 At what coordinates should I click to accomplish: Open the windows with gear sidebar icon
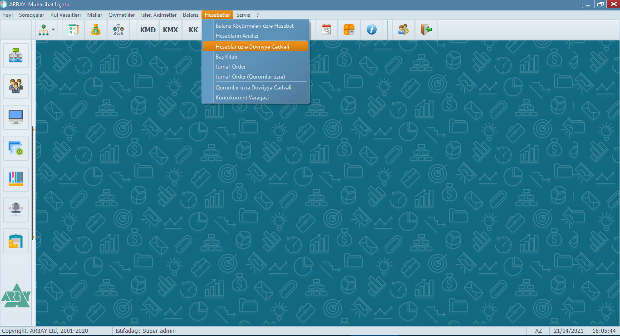point(16,148)
